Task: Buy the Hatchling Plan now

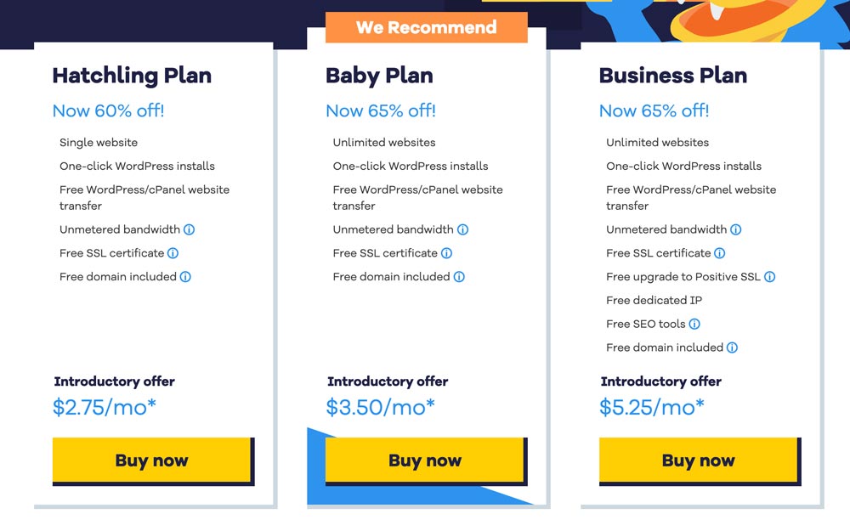Action: pyautogui.click(x=152, y=460)
